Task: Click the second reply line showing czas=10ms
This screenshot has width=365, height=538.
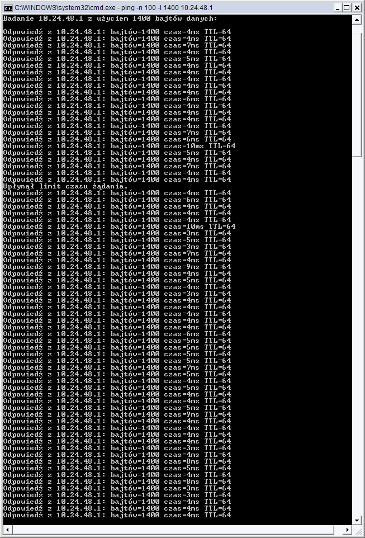Action: (x=120, y=227)
